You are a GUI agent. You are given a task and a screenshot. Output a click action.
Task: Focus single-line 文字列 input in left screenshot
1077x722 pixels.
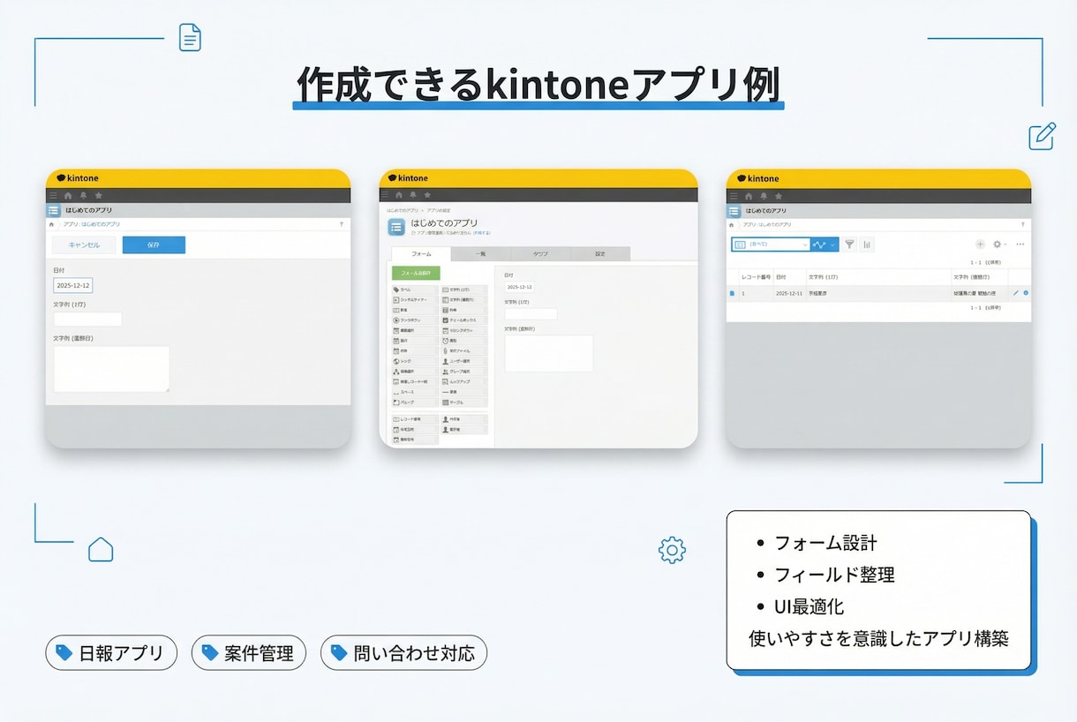click(87, 319)
